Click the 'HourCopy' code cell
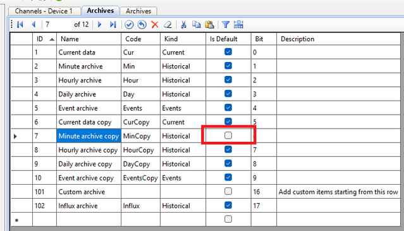Viewport: 404px width, 231px height. point(141,150)
